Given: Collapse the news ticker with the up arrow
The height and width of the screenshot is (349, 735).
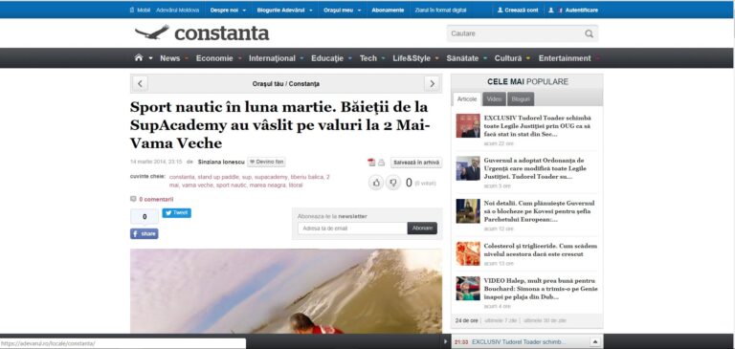Looking at the screenshot, I should (x=594, y=342).
